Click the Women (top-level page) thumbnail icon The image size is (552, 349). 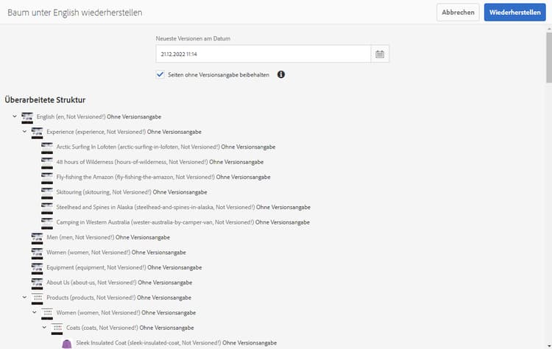coord(37,253)
